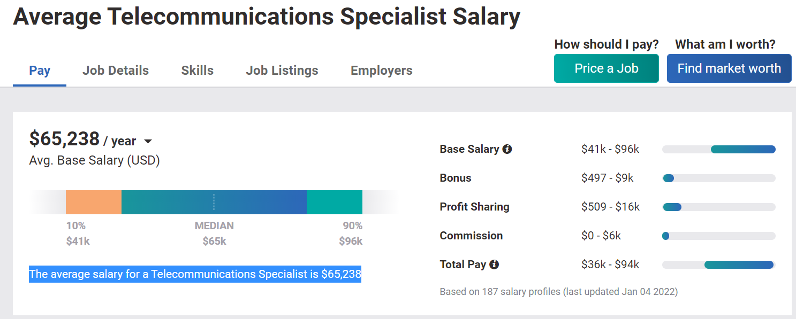Image resolution: width=796 pixels, height=319 pixels.
Task: Click the Find market worth button
Action: pos(729,68)
